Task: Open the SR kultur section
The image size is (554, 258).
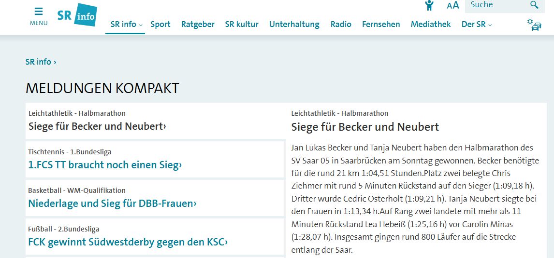Action: (x=242, y=24)
